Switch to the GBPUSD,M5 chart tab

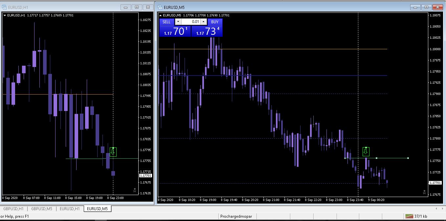(x=42, y=209)
